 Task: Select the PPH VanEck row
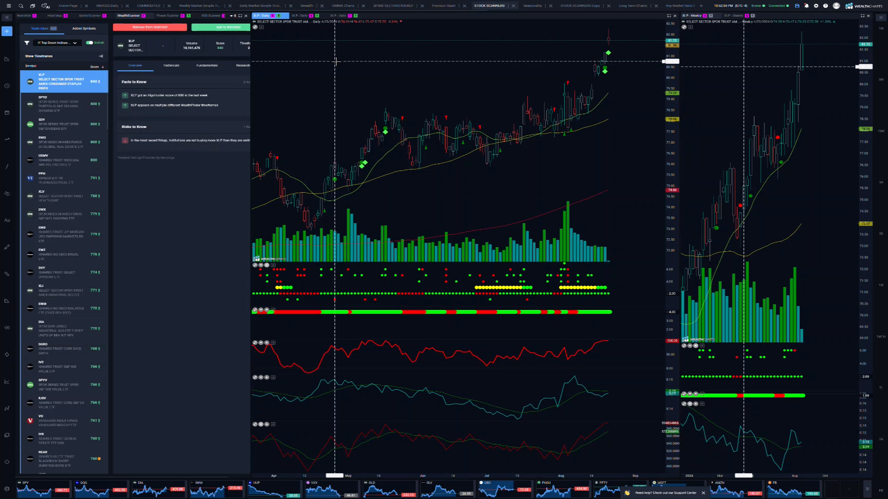point(64,178)
